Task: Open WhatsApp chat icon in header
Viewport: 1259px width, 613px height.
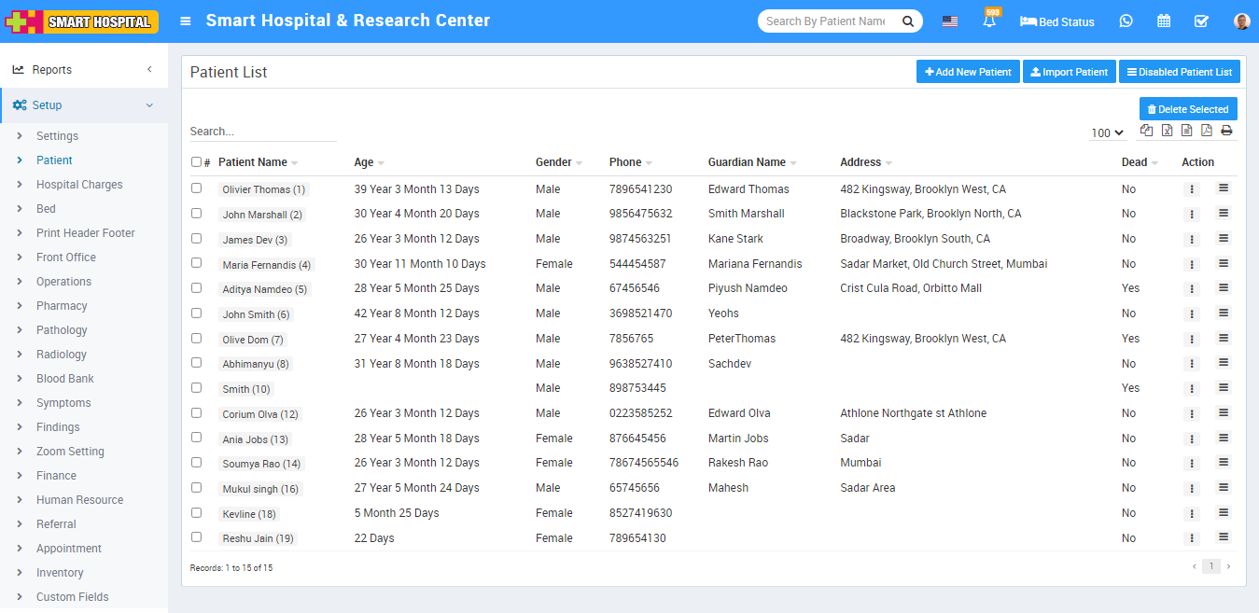Action: [1126, 21]
